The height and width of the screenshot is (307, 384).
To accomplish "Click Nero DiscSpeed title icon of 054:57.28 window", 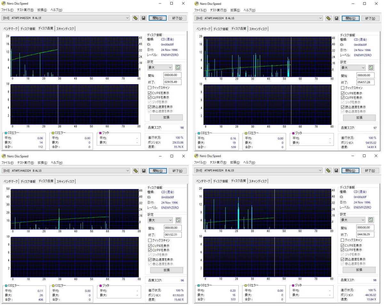I will pos(196,4).
